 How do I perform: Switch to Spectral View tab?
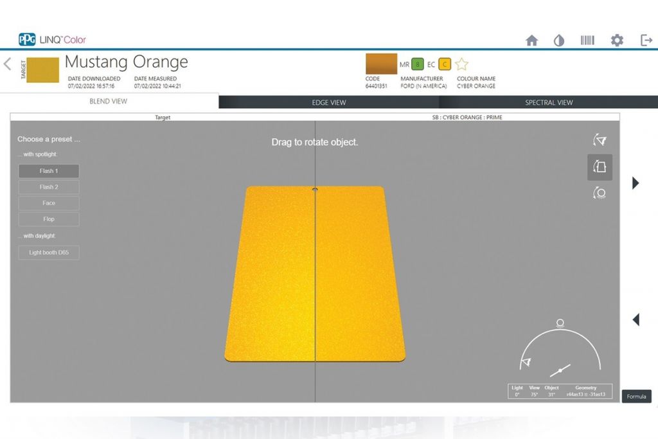tap(549, 102)
